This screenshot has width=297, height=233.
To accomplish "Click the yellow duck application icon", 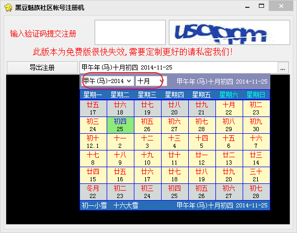I will pyautogui.click(x=8, y=8).
